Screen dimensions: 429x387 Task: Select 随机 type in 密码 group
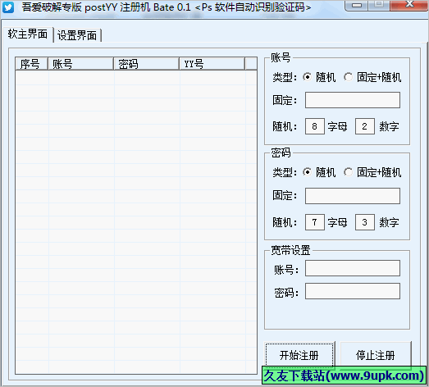click(319, 172)
